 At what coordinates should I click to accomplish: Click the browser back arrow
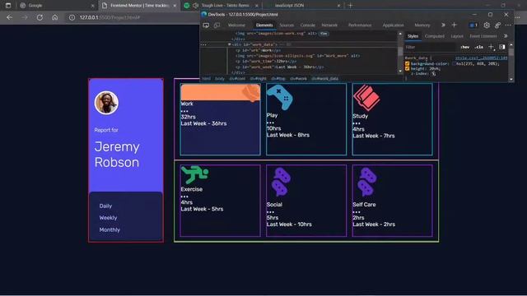[9, 17]
